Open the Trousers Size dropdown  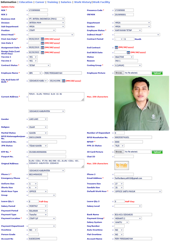(x=119, y=184)
